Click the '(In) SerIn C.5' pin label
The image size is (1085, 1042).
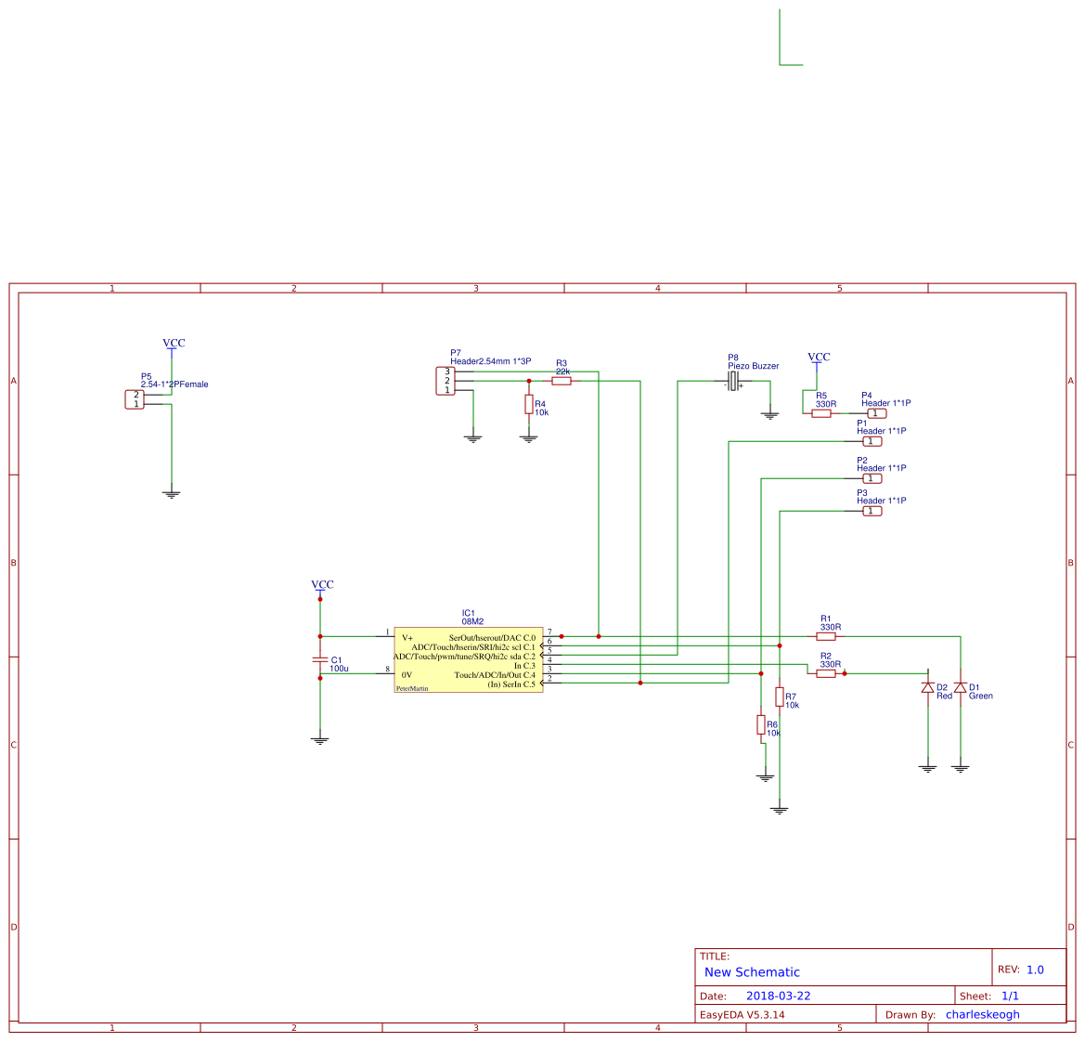pos(511,684)
